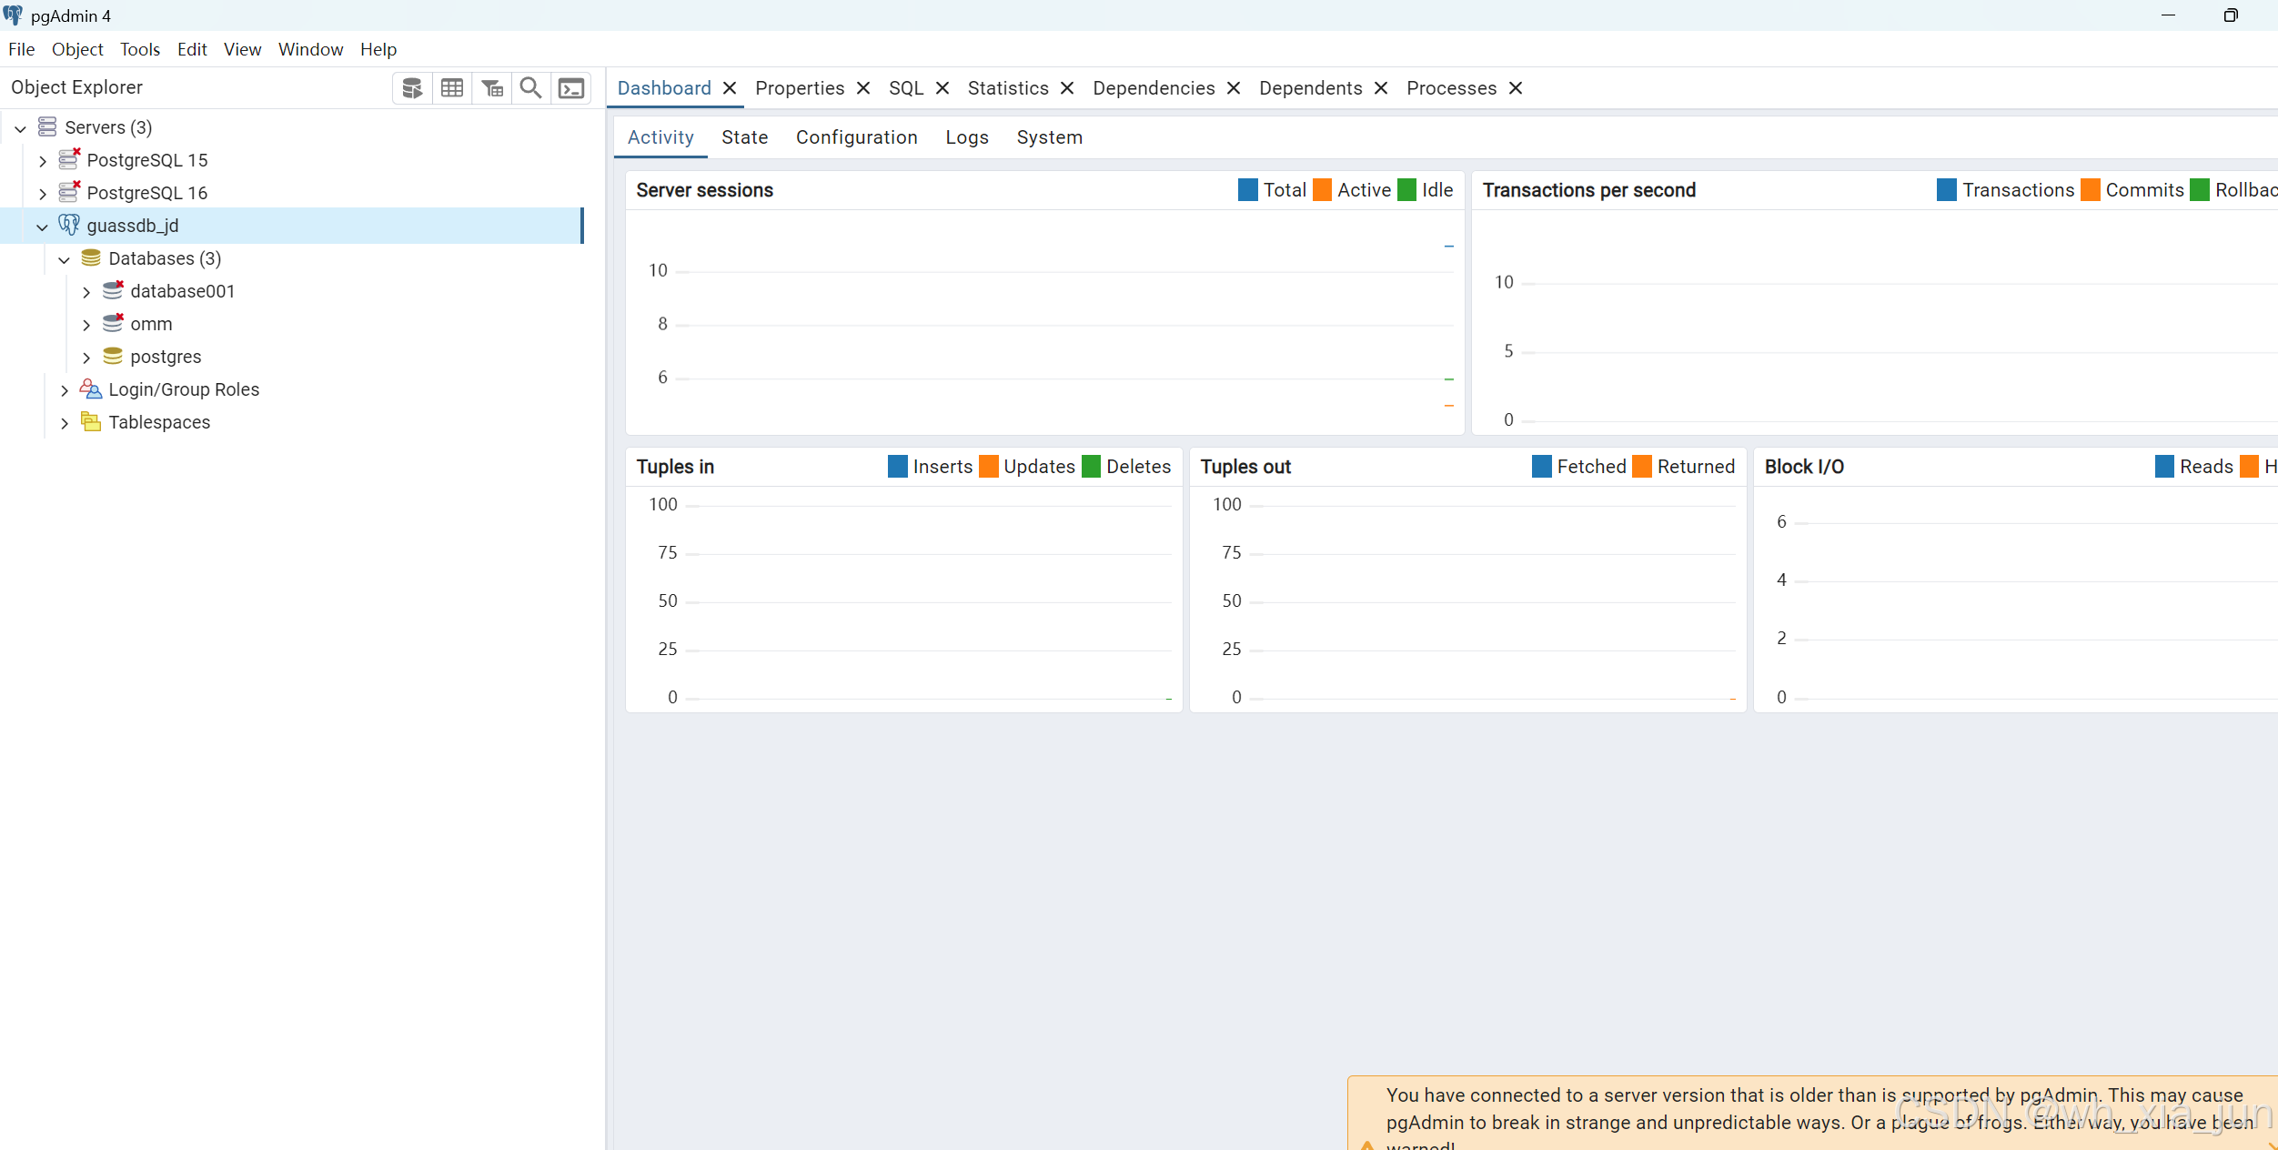Click the guassdb_jd server elephant icon
This screenshot has width=2278, height=1150.
coord(69,225)
